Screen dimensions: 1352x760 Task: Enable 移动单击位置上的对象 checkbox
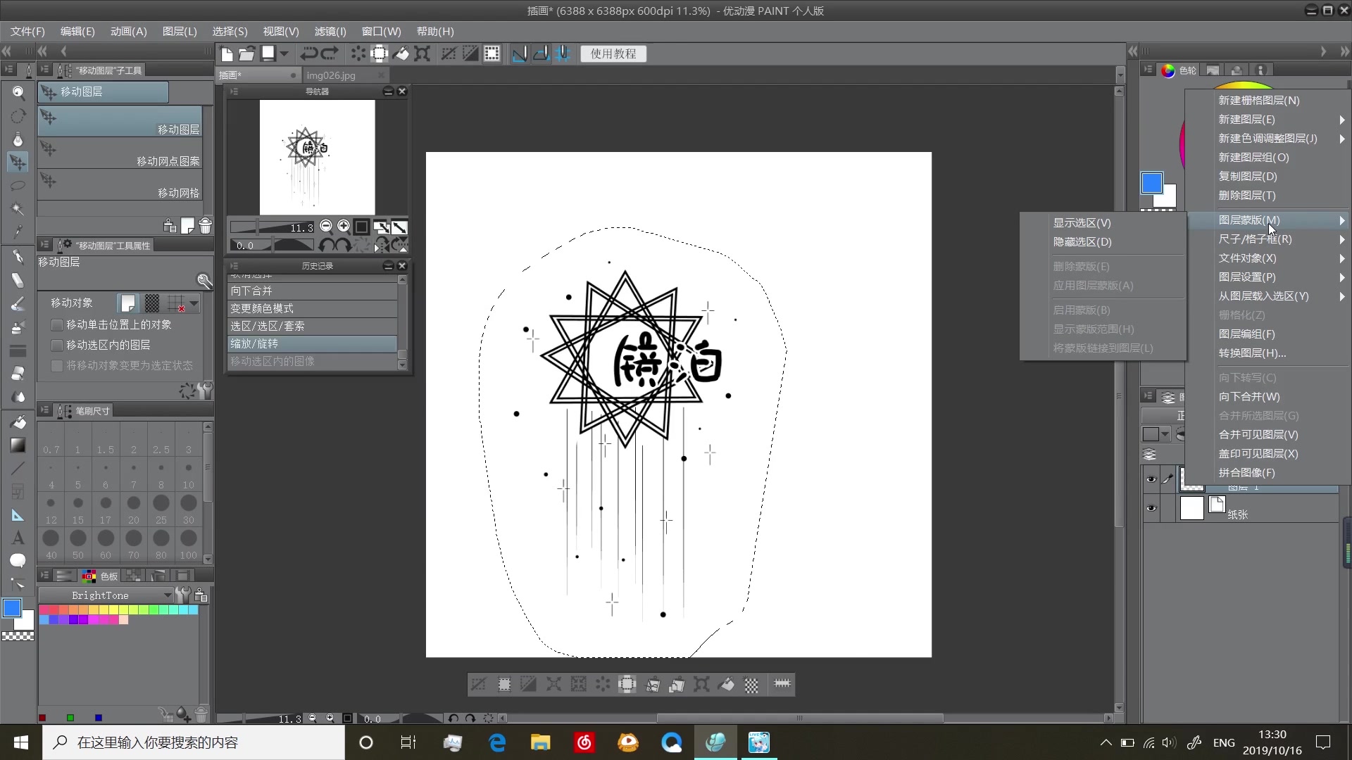click(58, 325)
